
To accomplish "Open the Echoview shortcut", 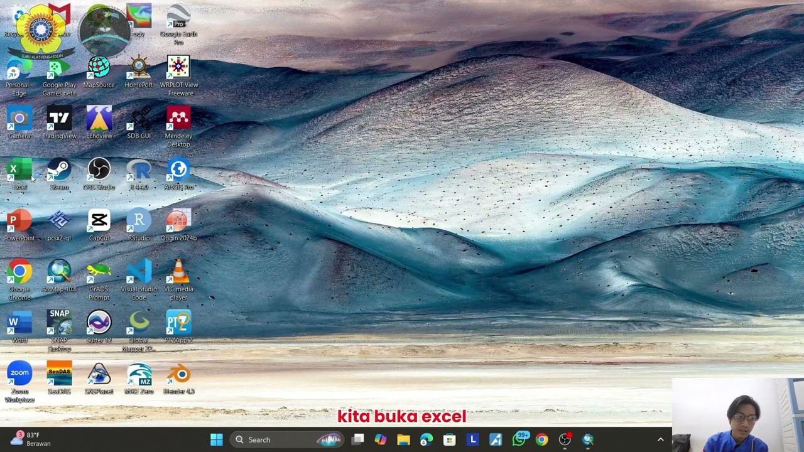I will [99, 123].
